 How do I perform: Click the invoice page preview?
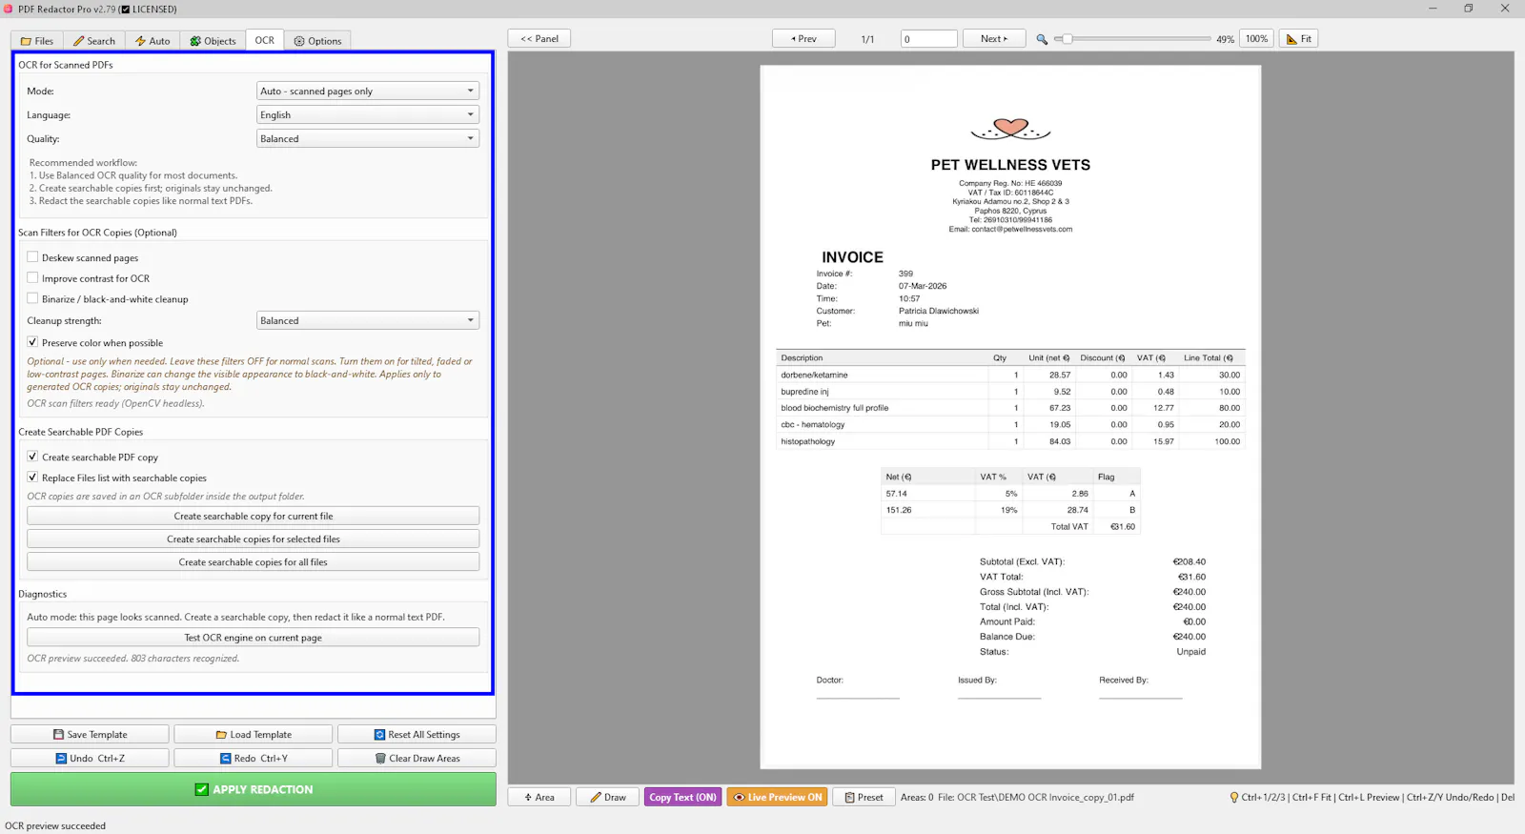click(1010, 417)
